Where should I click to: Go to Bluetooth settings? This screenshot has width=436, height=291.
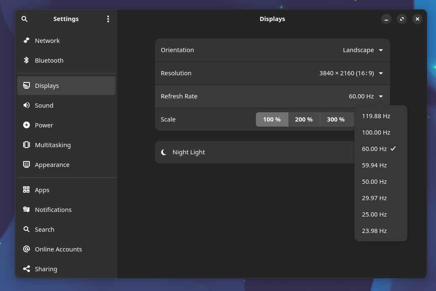66,60
